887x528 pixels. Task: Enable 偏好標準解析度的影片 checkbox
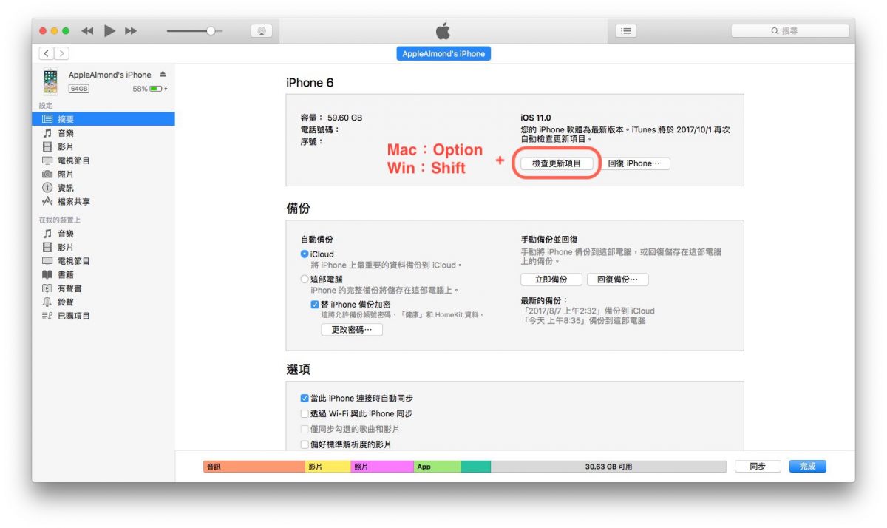pyautogui.click(x=305, y=445)
